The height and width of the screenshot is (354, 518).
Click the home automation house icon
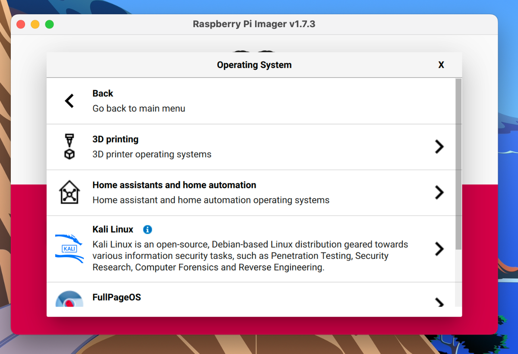[x=69, y=193]
